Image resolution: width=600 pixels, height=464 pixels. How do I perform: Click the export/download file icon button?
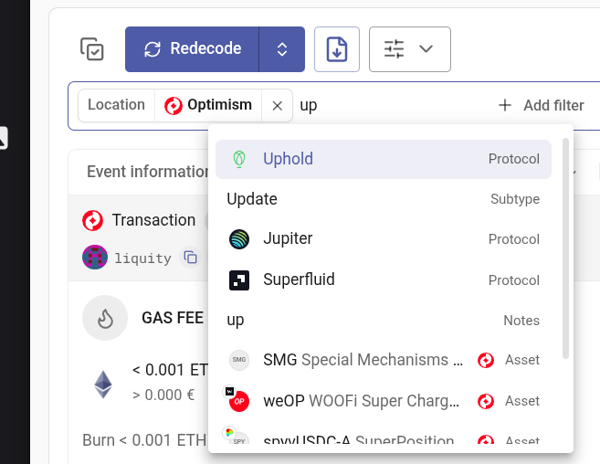[x=337, y=49]
